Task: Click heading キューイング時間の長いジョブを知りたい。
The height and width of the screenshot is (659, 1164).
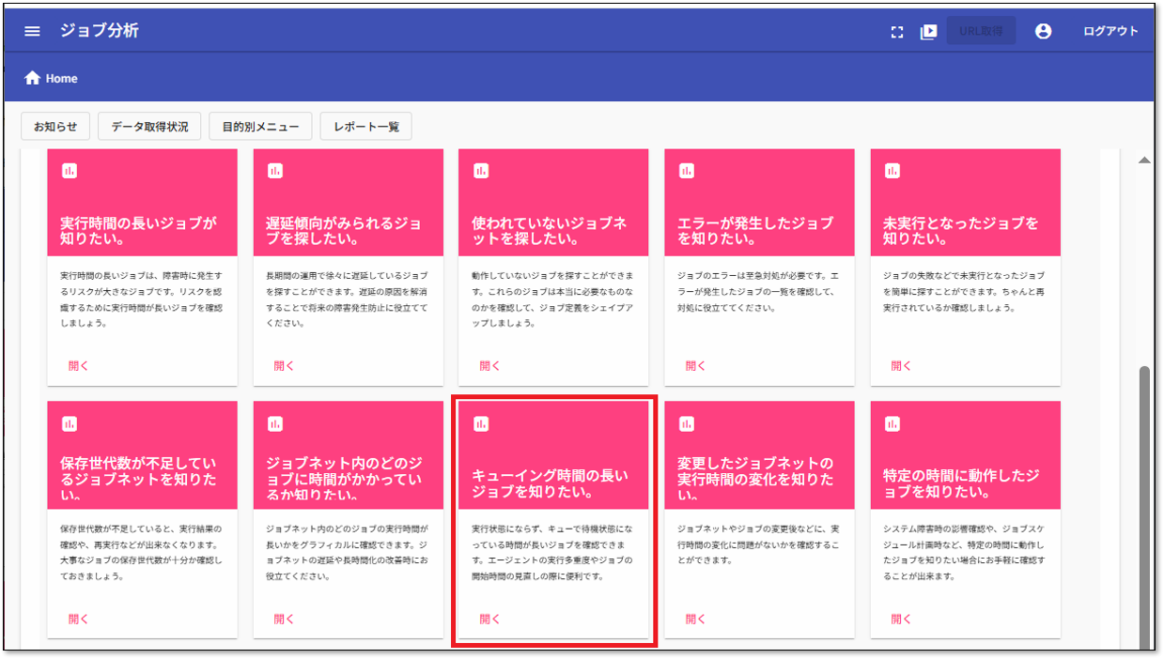Action: pyautogui.click(x=550, y=483)
